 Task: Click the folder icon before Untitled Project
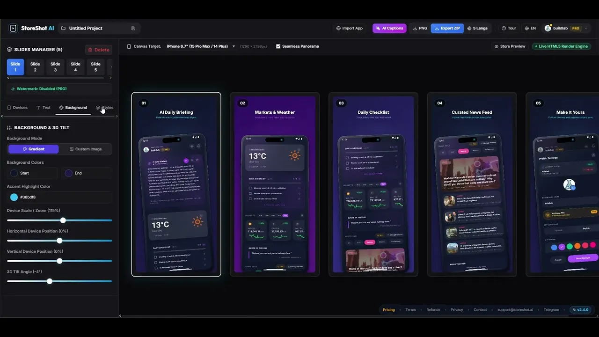(63, 28)
